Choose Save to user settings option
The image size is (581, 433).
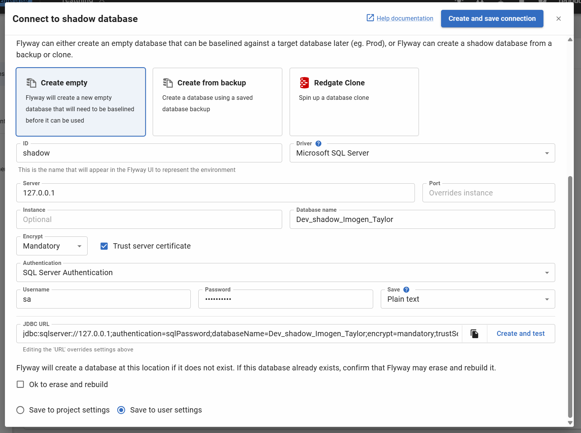tap(121, 410)
